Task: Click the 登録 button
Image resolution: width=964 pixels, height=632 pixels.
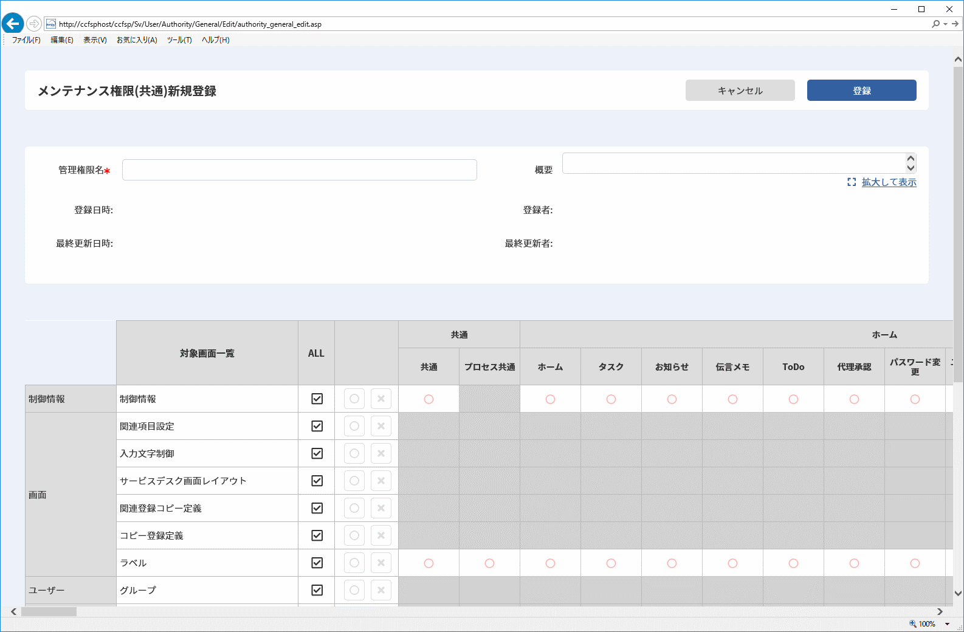Action: click(x=862, y=90)
